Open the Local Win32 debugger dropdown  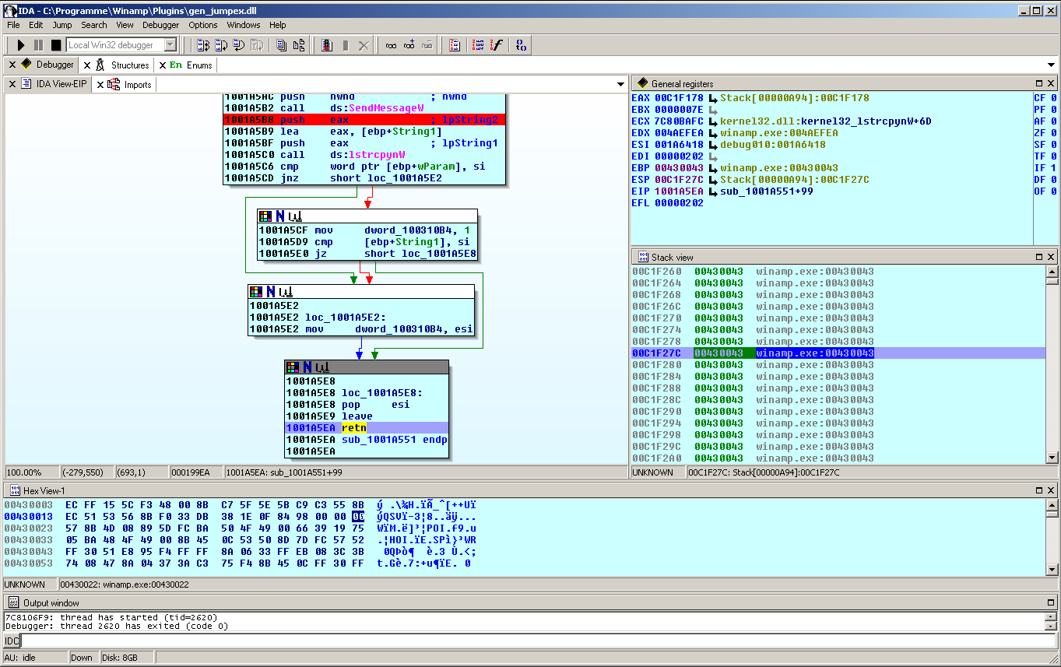[x=170, y=45]
